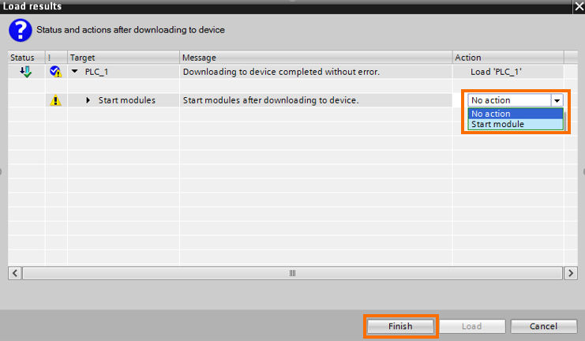
Task: Click the horizontal scrollbar's left arrow
Action: click(14, 273)
